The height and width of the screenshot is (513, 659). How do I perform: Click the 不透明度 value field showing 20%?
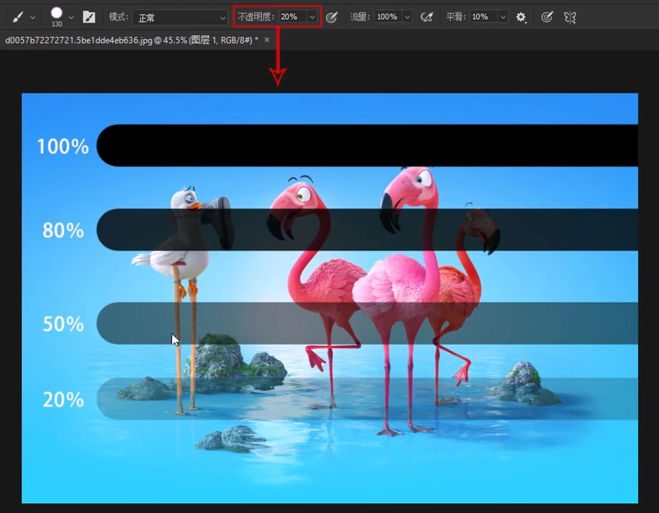292,17
